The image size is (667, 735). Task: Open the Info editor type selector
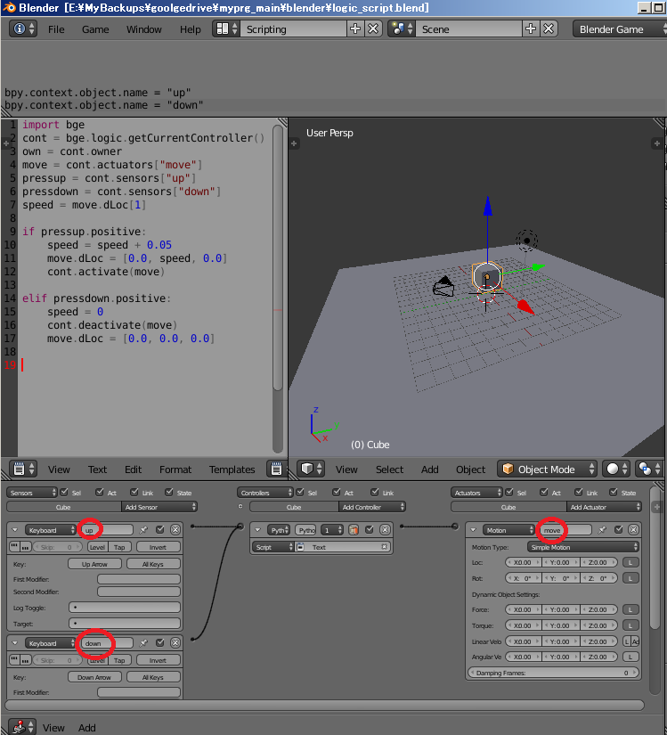23,29
